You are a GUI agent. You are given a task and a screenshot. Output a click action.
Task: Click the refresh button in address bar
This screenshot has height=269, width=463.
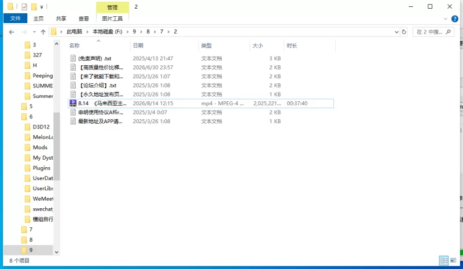404,32
